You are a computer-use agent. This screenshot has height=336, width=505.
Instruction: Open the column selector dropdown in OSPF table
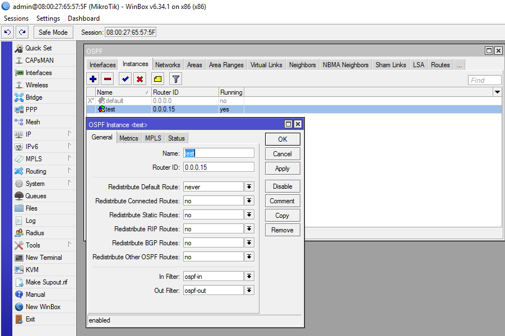tap(497, 92)
